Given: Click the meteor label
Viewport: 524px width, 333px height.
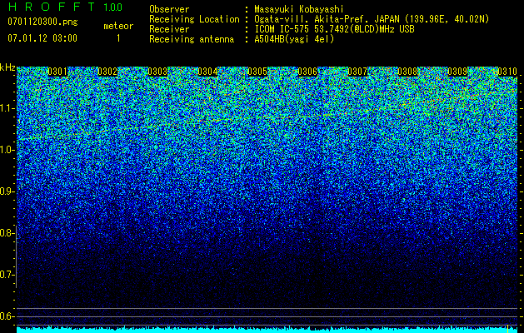Looking at the screenshot, I should point(118,26).
